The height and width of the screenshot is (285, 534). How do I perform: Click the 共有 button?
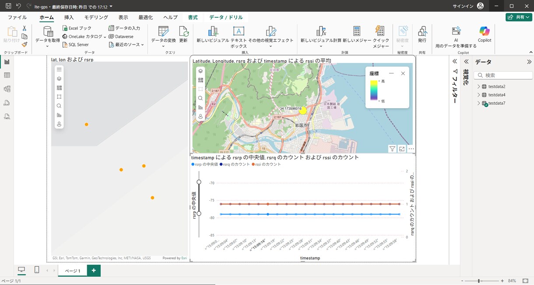[519, 17]
